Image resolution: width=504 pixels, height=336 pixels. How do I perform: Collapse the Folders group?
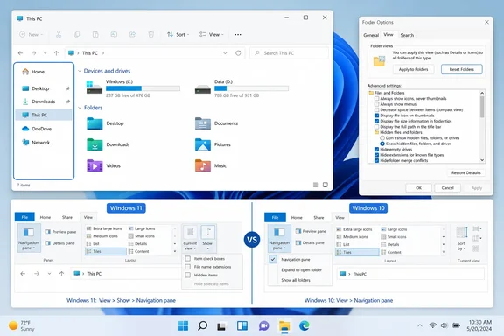80,108
